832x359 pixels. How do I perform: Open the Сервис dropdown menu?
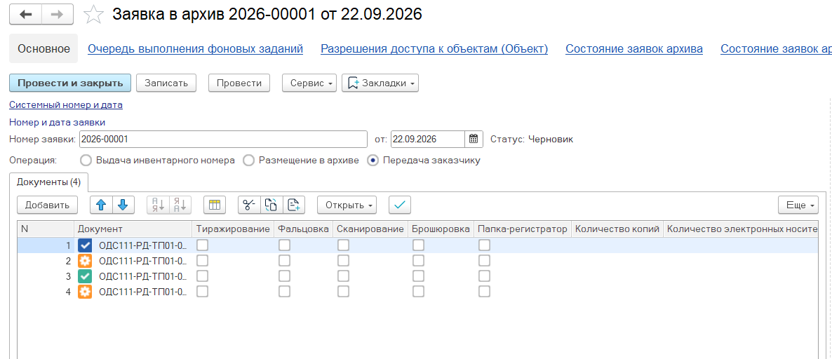coord(309,83)
